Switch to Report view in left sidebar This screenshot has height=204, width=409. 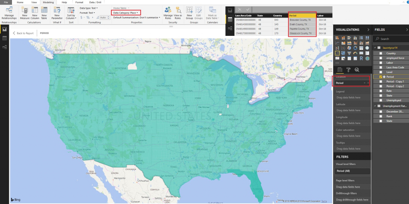[x=5, y=29]
